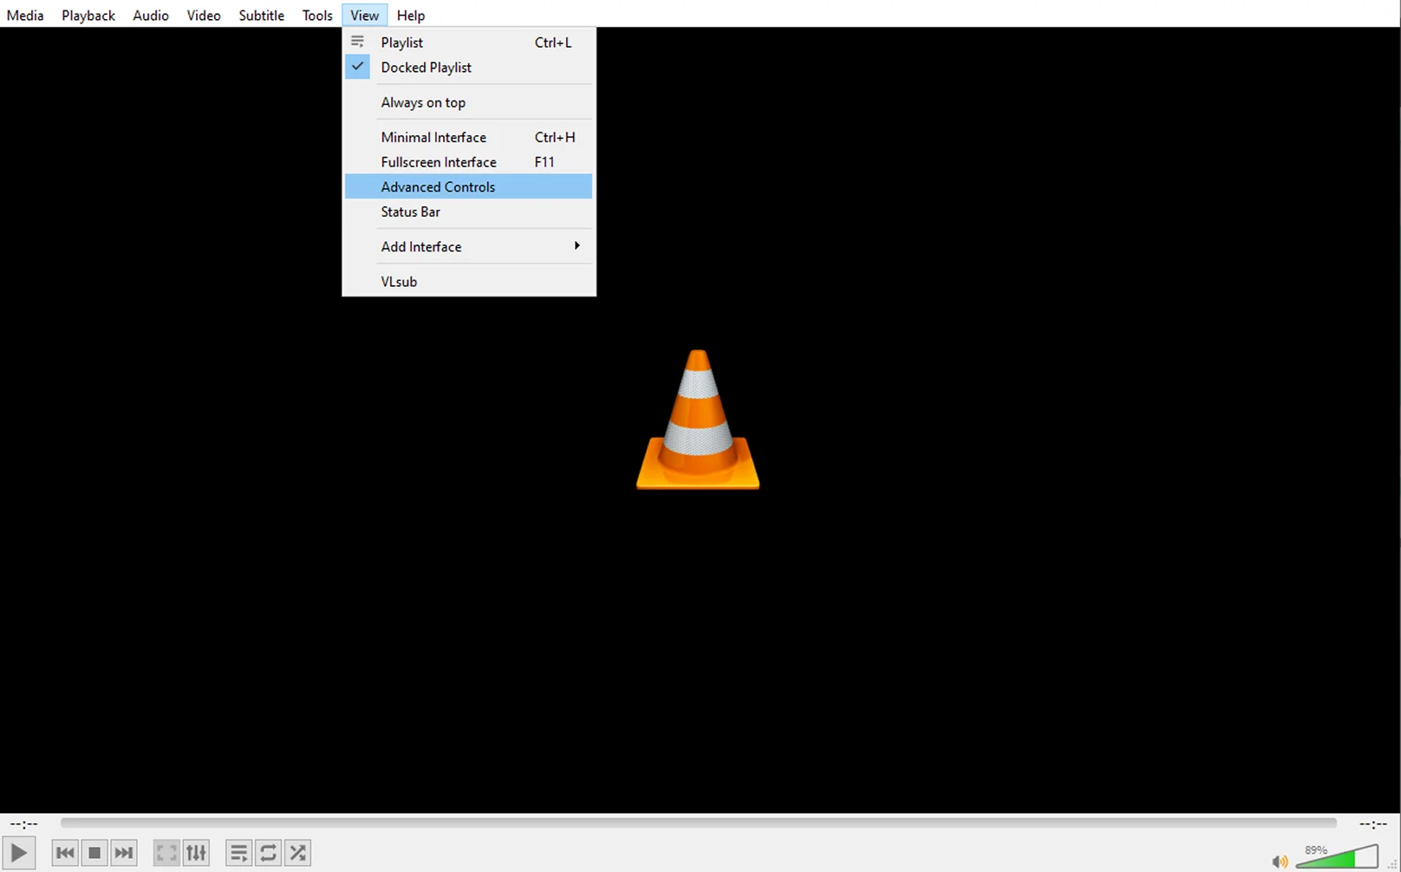Skip to next media track

[x=124, y=853]
